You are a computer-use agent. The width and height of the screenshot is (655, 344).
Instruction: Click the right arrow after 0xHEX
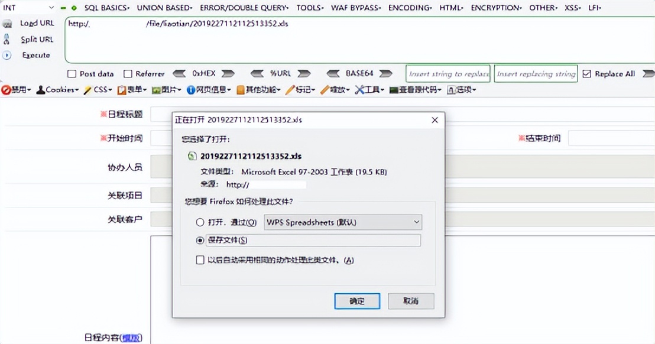[x=228, y=73]
